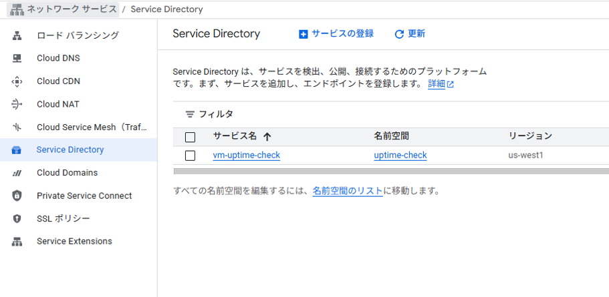Select Service Directory in the sidebar

78,150
